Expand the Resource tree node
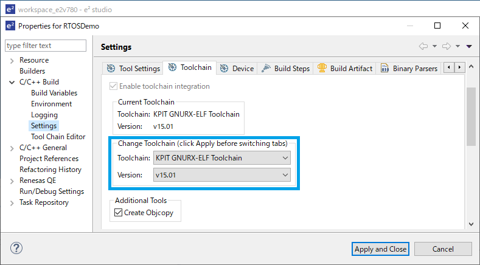The width and height of the screenshot is (480, 265). point(12,61)
